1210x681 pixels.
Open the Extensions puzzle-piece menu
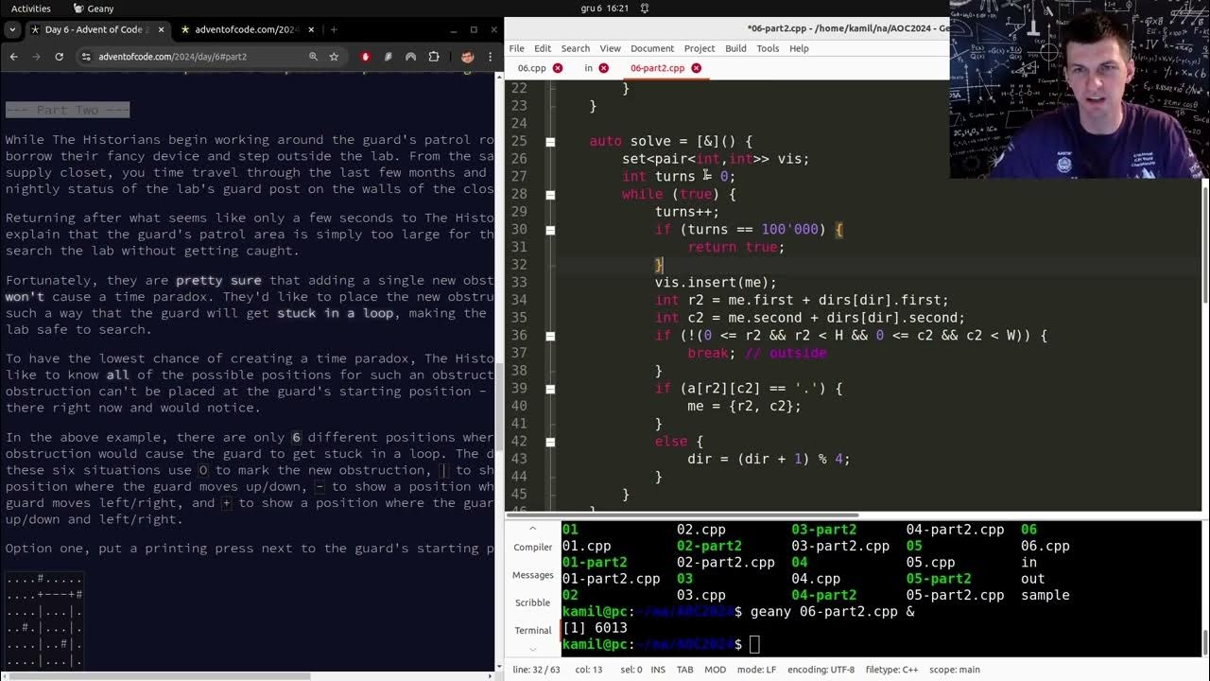434,57
